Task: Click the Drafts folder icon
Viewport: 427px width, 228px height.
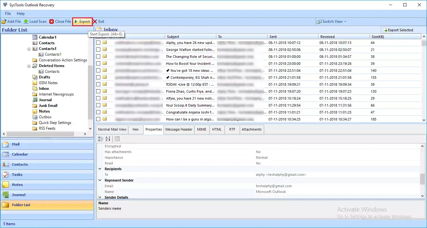Action: [35, 77]
